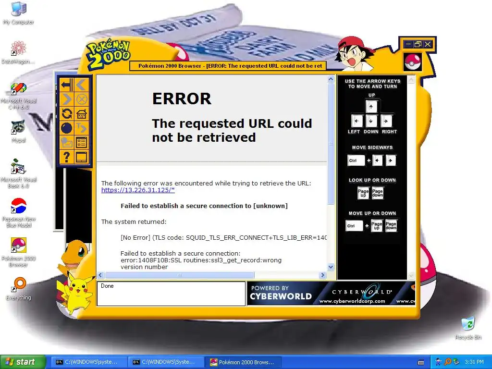Image resolution: width=492 pixels, height=369 pixels.
Task: Click the DOWN arrow key graphic
Action: coord(371,121)
